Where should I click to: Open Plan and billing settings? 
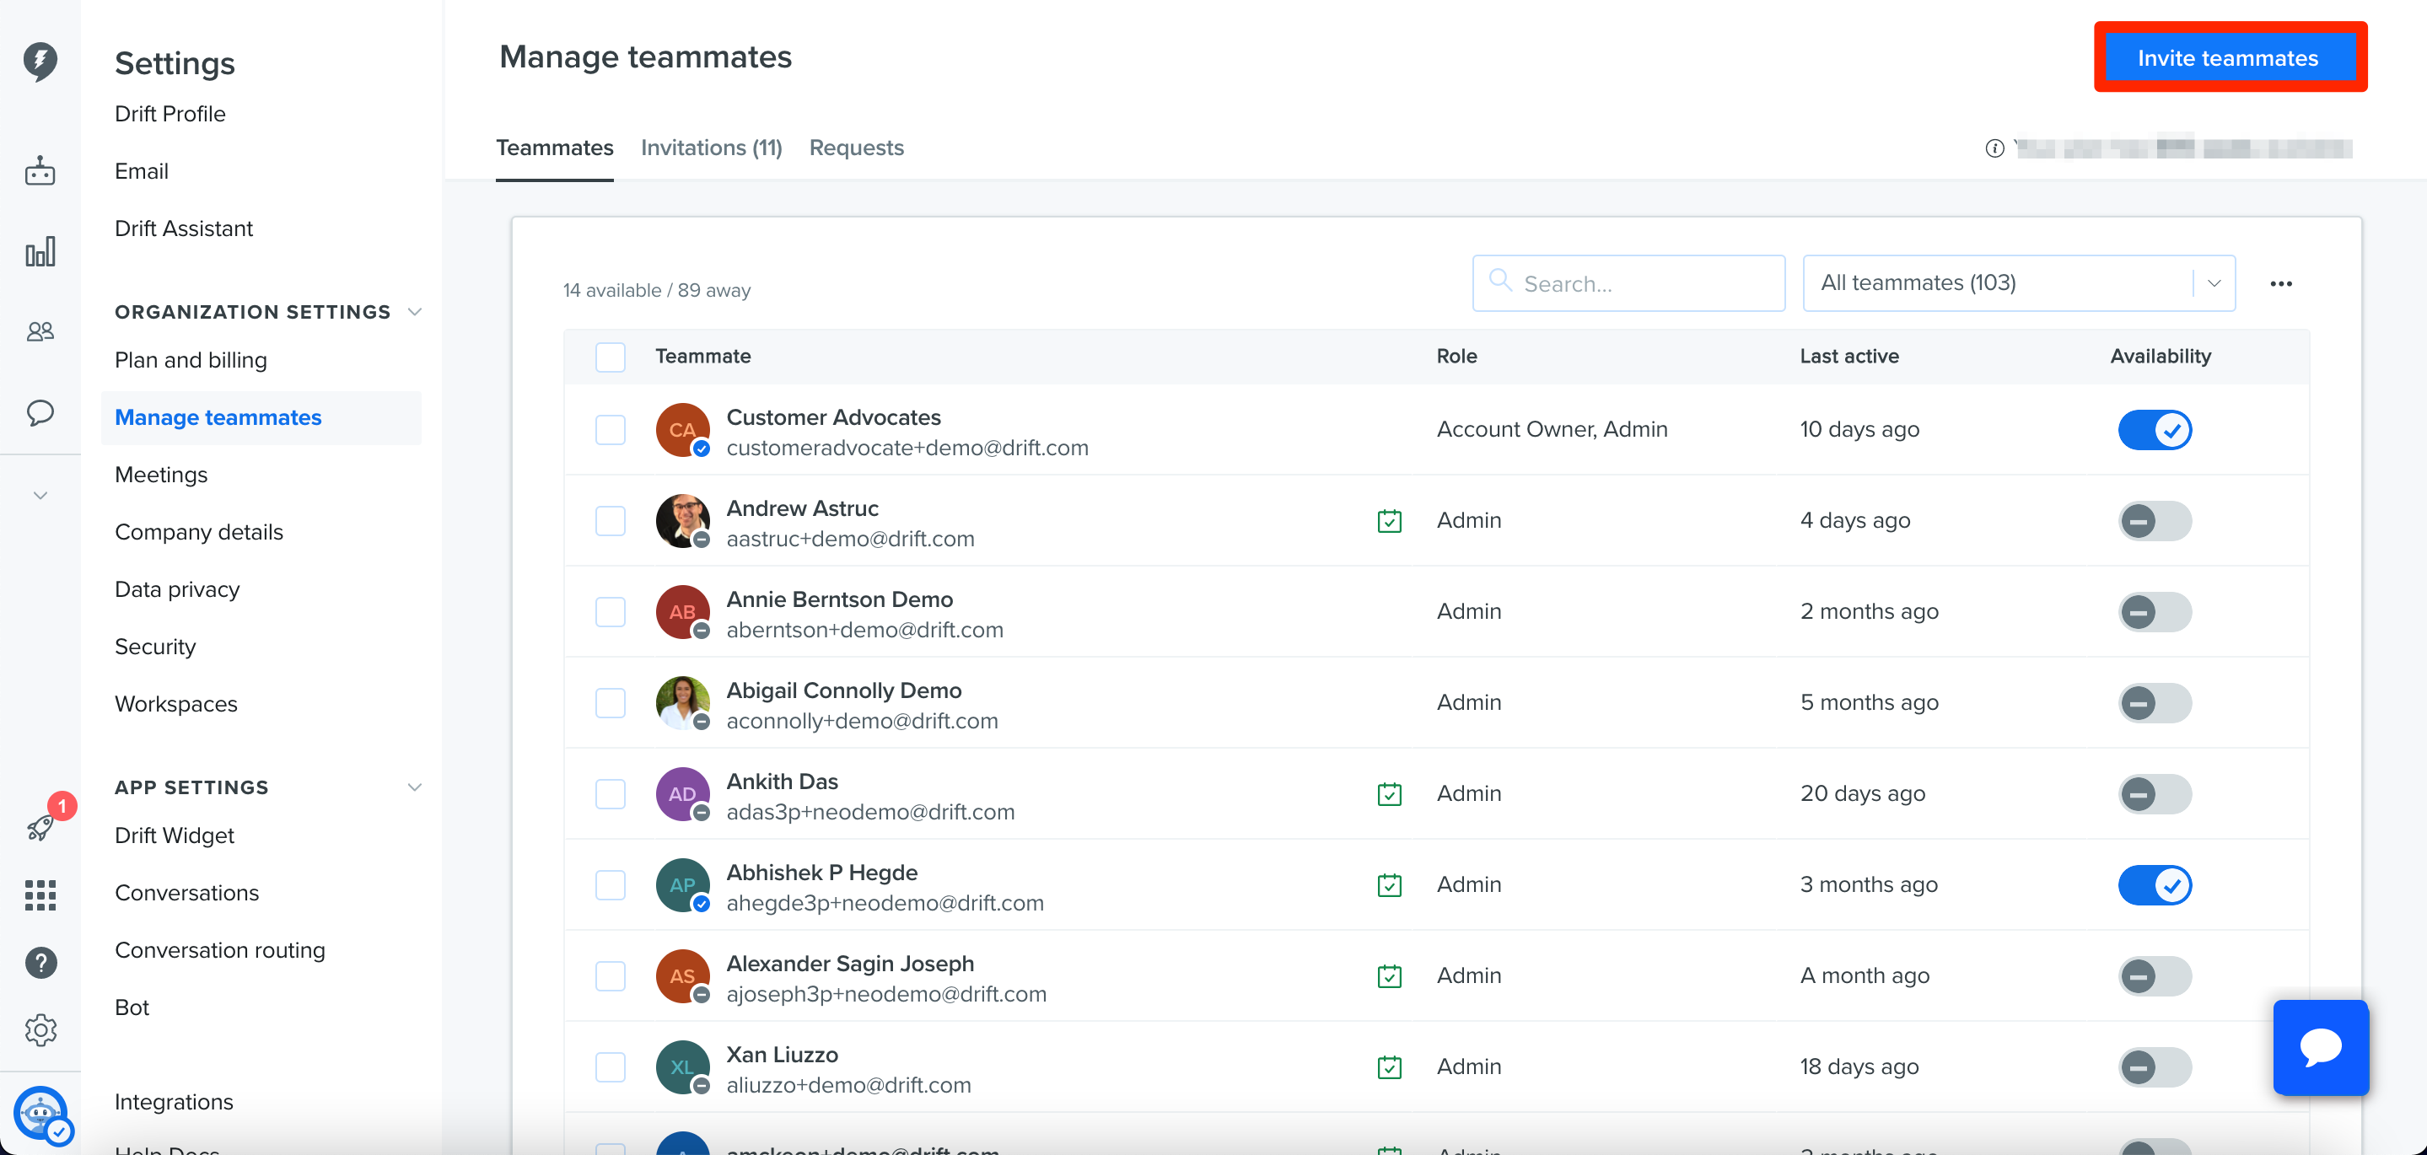(x=191, y=360)
